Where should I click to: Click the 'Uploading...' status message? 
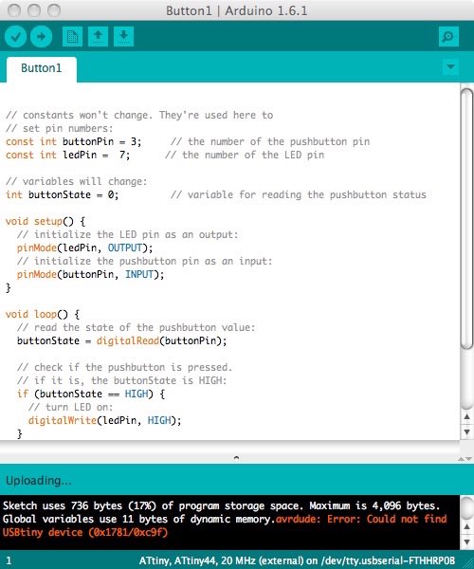(39, 481)
